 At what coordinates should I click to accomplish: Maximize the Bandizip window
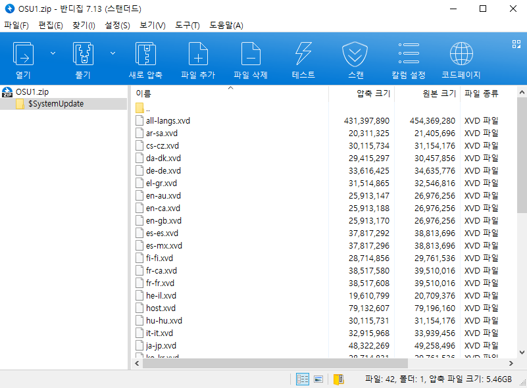pos(483,9)
